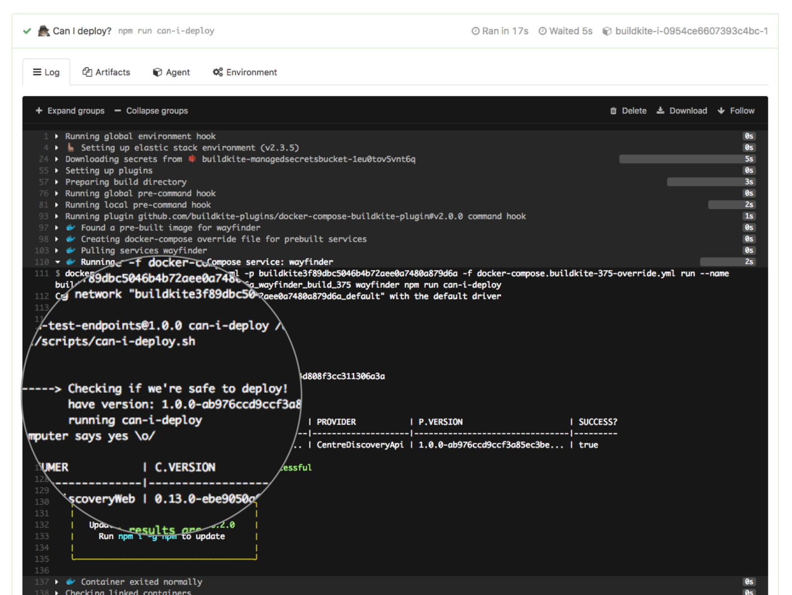Click the Follow down-arrow icon
Screen dimensions: 792x595
pyautogui.click(x=721, y=111)
